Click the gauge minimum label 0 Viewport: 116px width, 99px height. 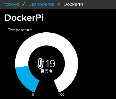tap(33, 95)
